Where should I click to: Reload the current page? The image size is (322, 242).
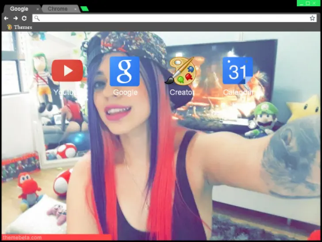click(24, 18)
